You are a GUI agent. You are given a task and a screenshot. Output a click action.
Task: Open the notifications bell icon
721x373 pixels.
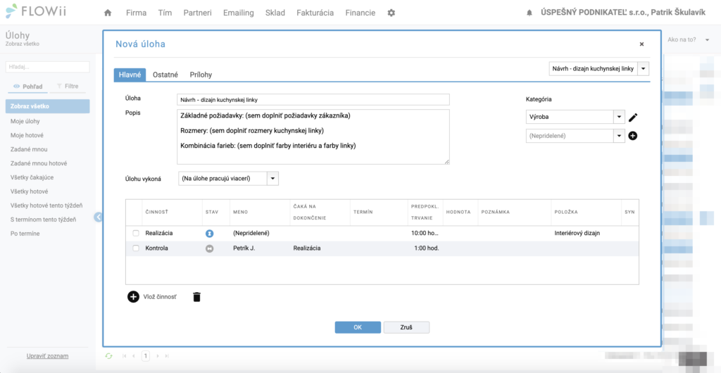tap(529, 13)
